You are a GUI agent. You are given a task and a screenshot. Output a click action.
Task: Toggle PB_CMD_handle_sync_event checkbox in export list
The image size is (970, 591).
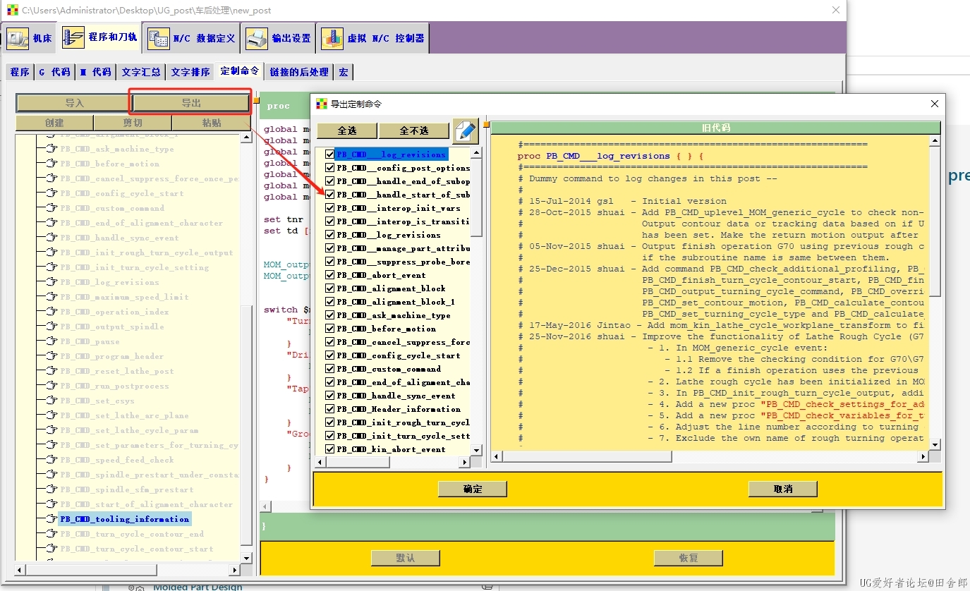329,396
